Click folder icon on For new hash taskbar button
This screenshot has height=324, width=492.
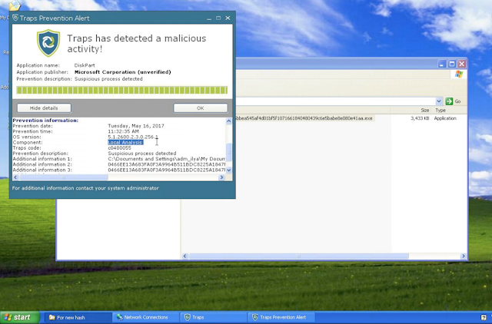point(52,317)
